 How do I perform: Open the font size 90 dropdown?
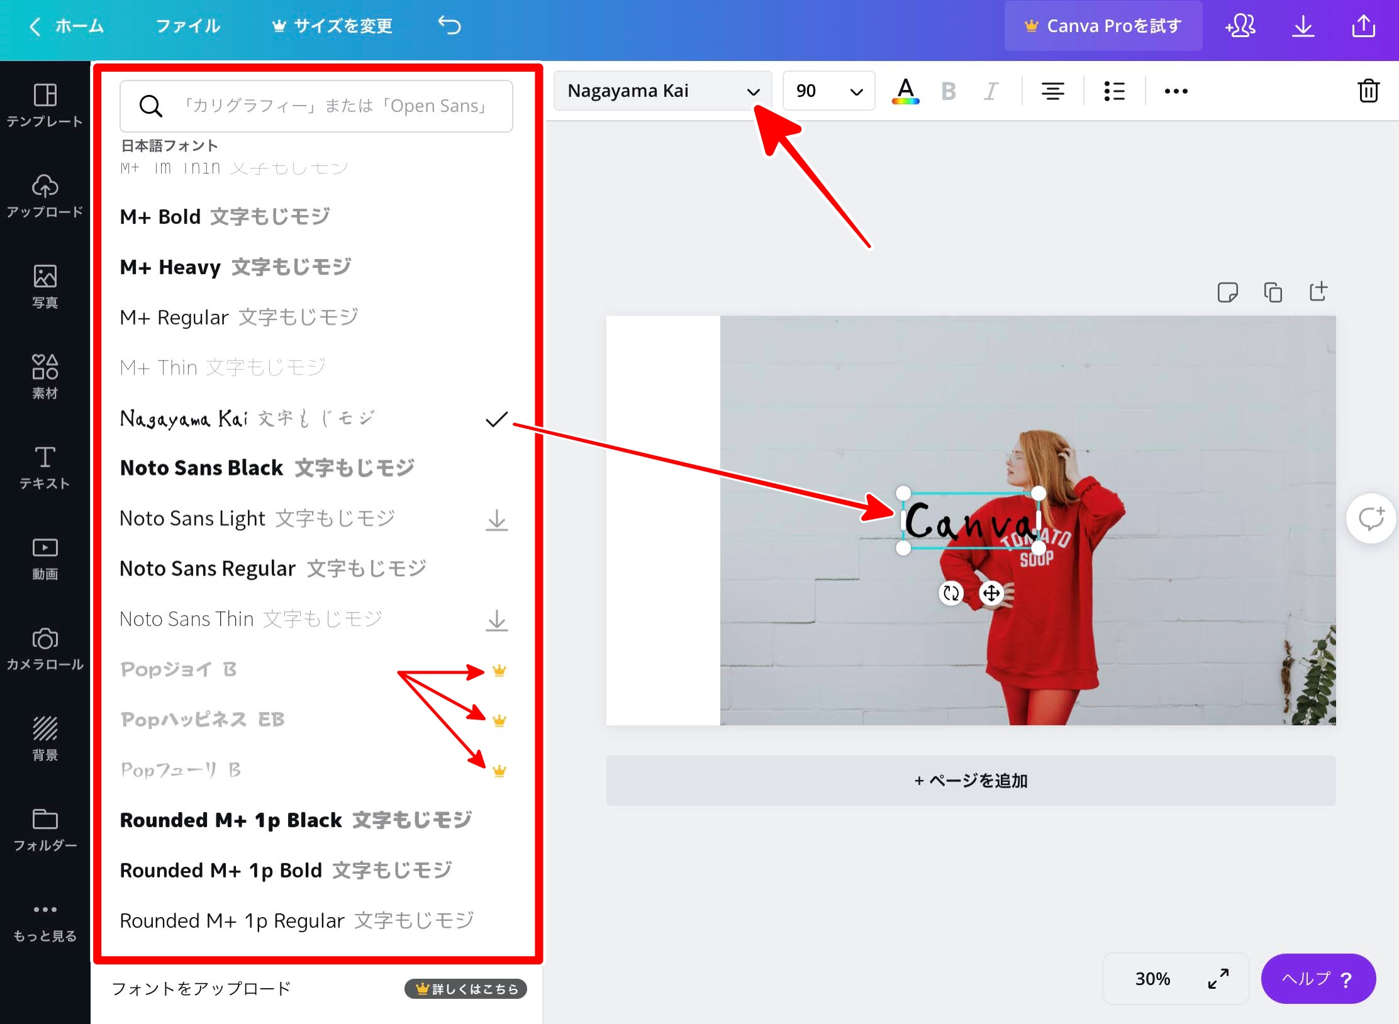point(828,91)
